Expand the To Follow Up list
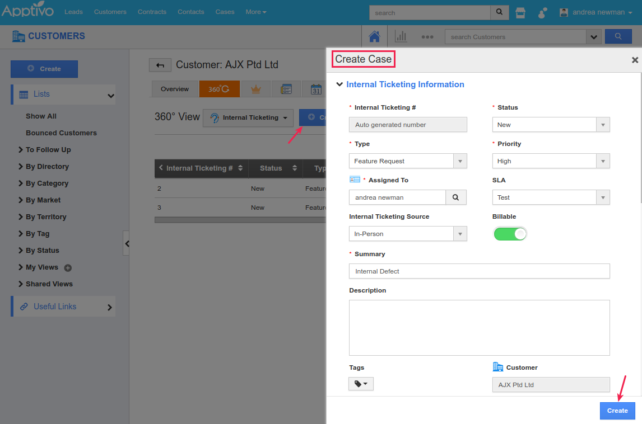The image size is (642, 424). coord(21,150)
